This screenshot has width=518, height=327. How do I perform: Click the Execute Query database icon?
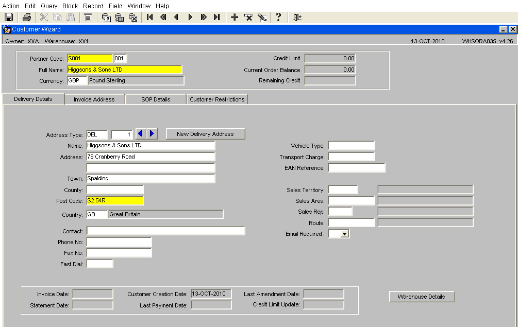coord(119,17)
